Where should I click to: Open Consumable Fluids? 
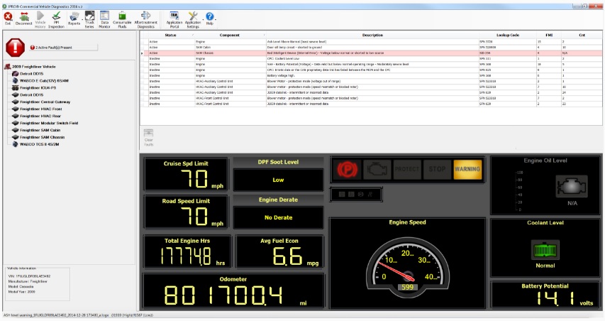tap(123, 17)
